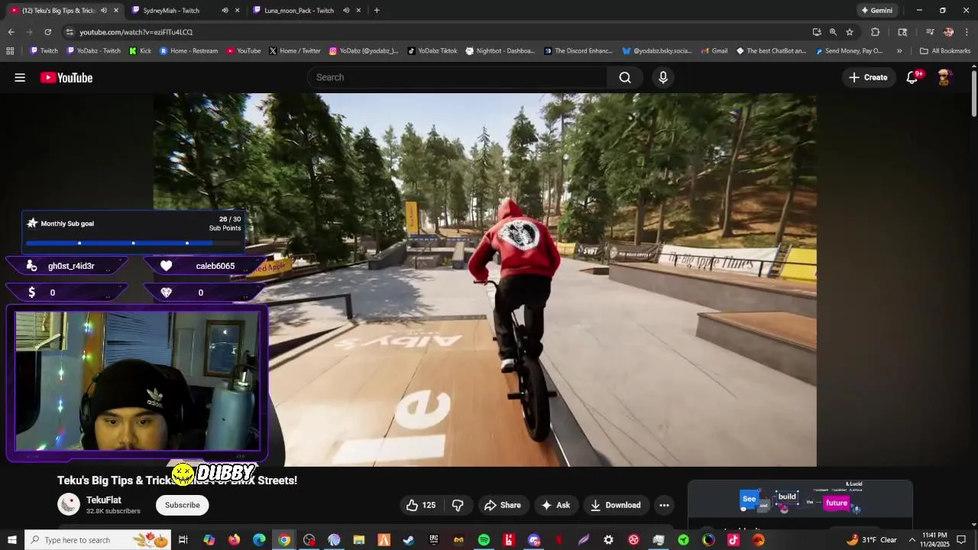Click the TekuFlat channel avatar

[69, 504]
